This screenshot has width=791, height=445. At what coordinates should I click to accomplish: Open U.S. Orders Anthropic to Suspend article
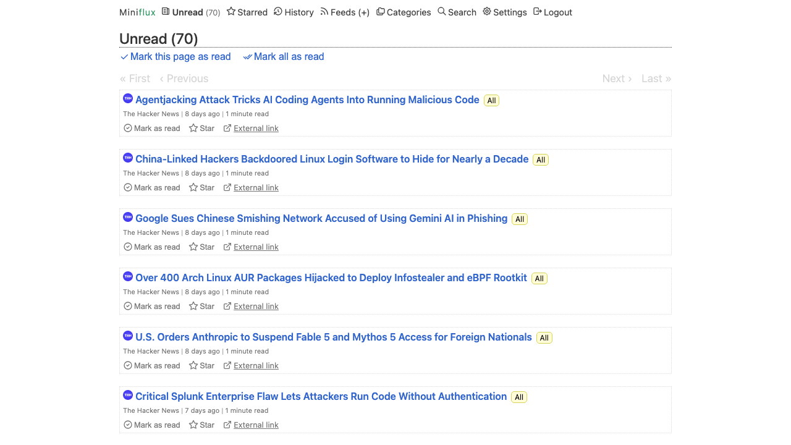(334, 337)
